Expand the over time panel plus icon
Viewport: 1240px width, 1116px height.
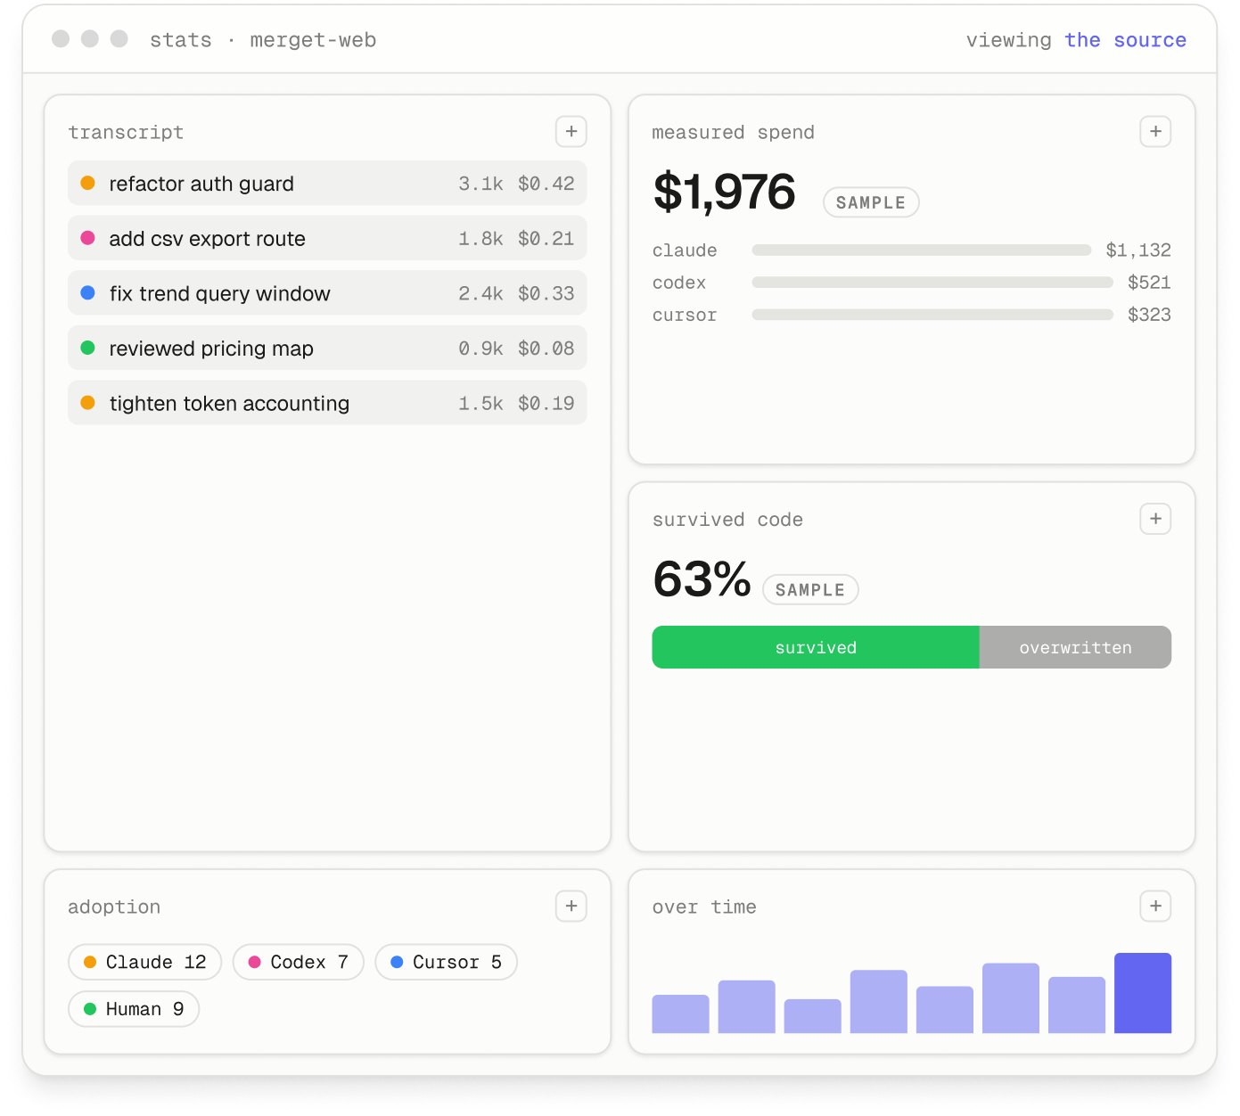[x=1155, y=907]
